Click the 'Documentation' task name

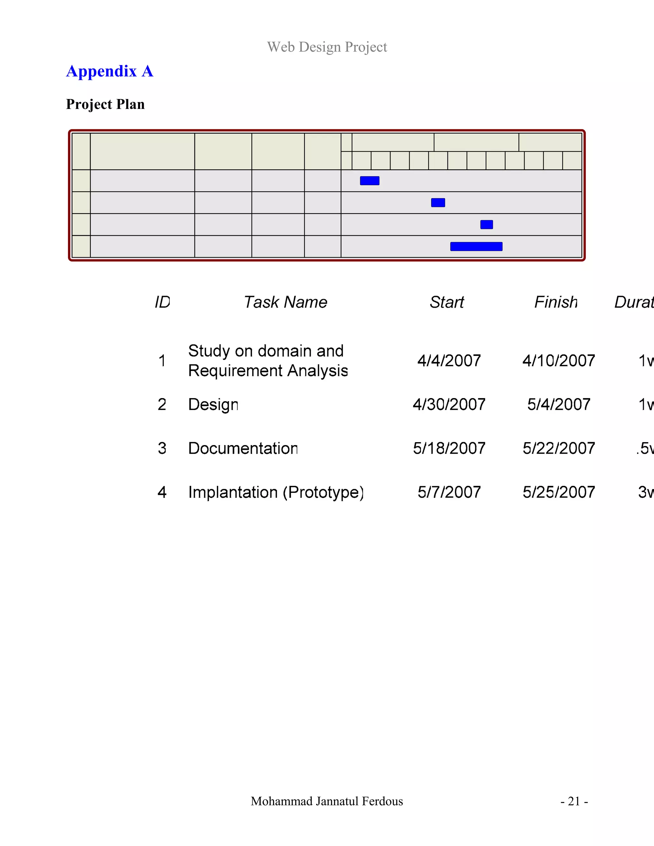(x=243, y=448)
